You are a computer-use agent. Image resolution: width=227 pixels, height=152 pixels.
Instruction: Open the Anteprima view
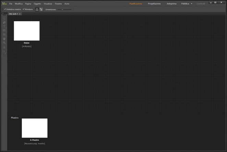click(171, 4)
